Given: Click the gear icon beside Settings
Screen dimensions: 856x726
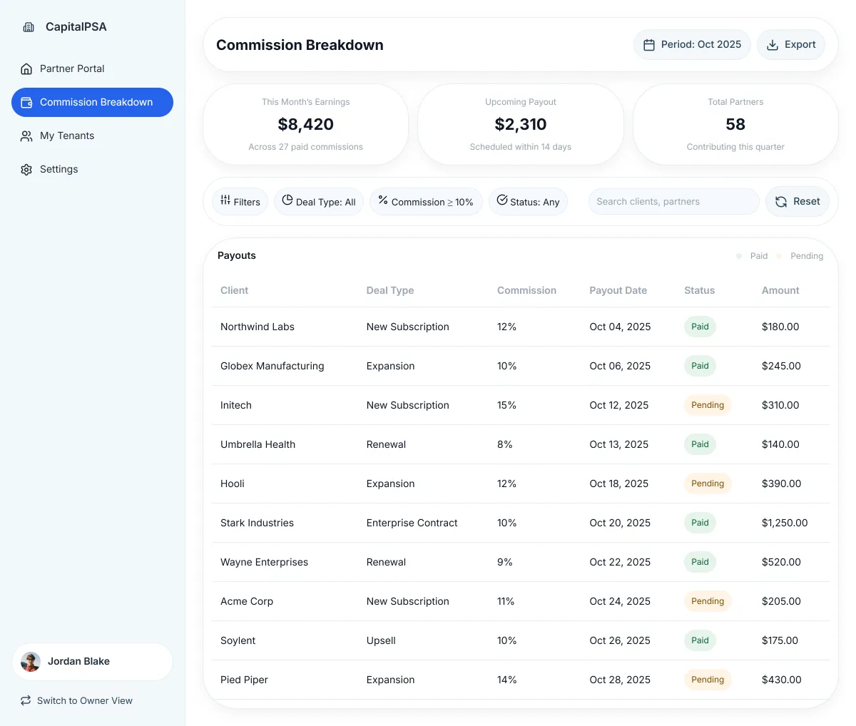Looking at the screenshot, I should click(x=26, y=170).
